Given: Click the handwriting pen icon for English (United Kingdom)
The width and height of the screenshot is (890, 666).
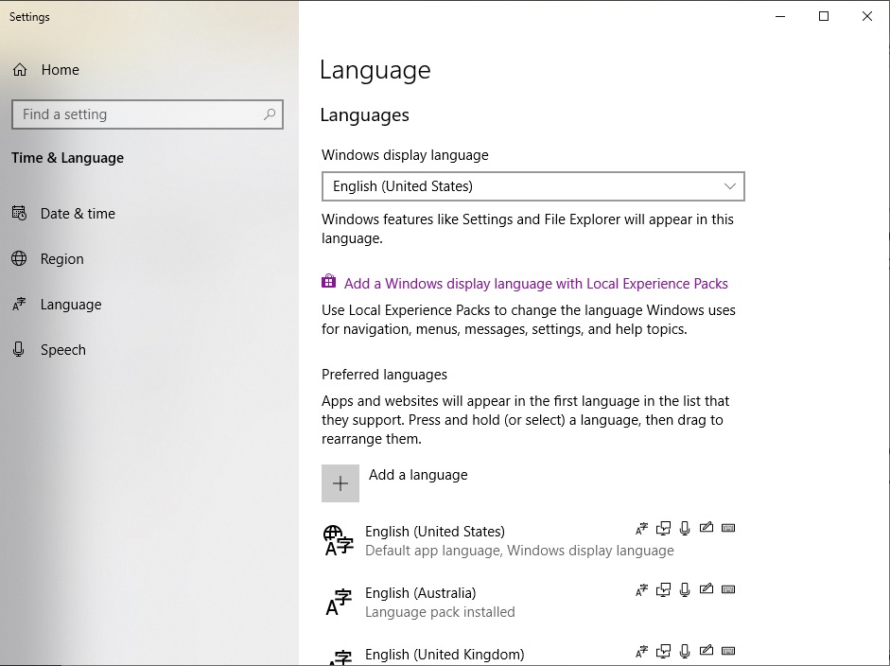Looking at the screenshot, I should (x=707, y=651).
